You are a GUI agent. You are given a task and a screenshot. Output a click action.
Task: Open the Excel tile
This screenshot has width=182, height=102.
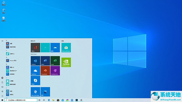(x=55, y=61)
